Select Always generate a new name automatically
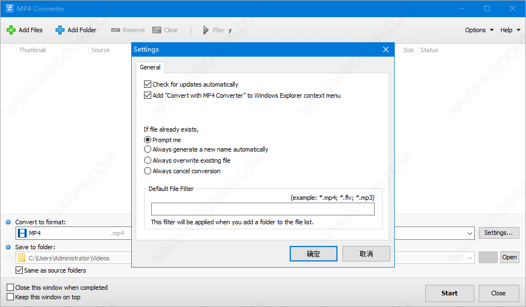 tap(147, 149)
